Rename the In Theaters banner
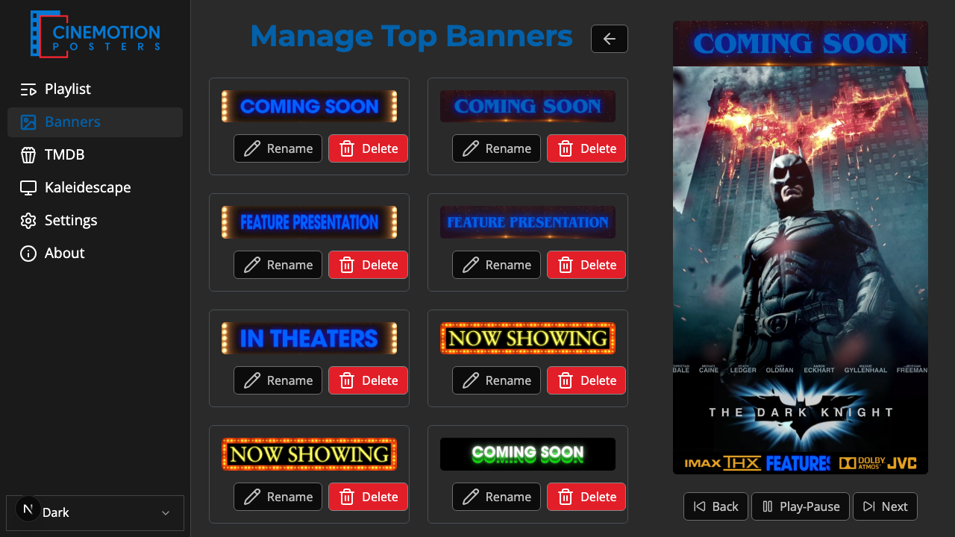The height and width of the screenshot is (537, 955). coord(278,380)
